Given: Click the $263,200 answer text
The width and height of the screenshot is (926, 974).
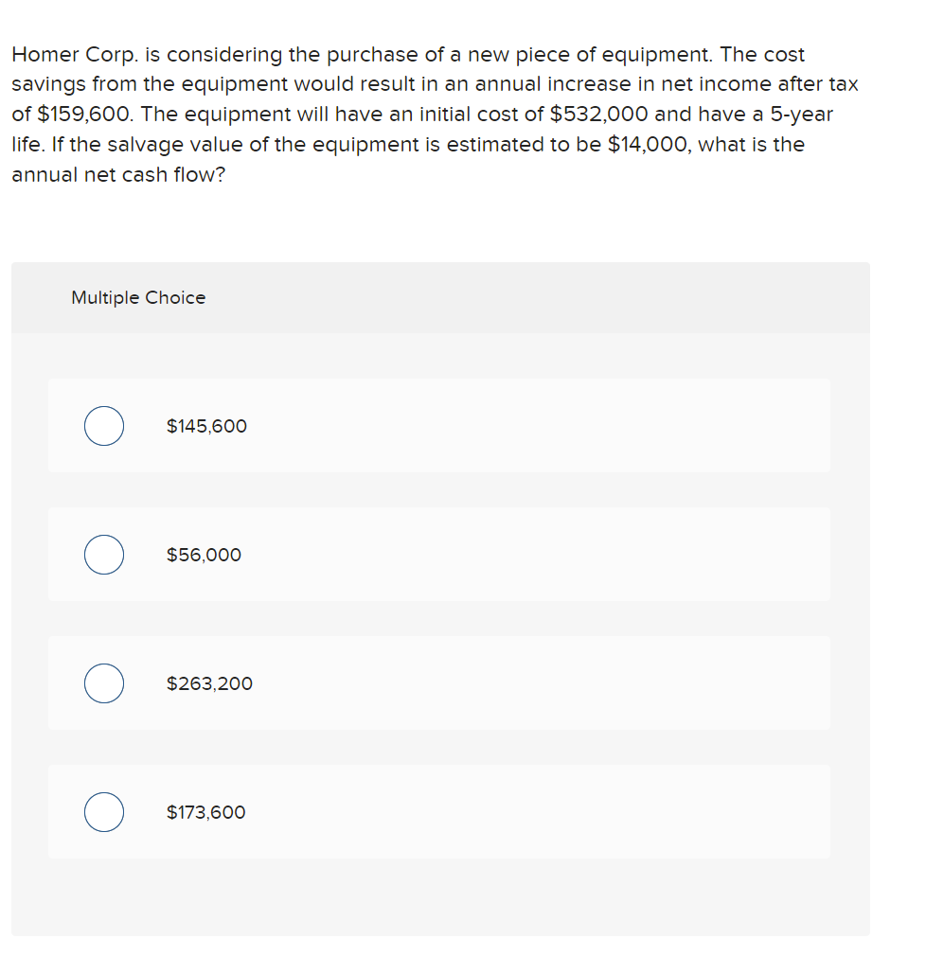Looking at the screenshot, I should coord(209,683).
